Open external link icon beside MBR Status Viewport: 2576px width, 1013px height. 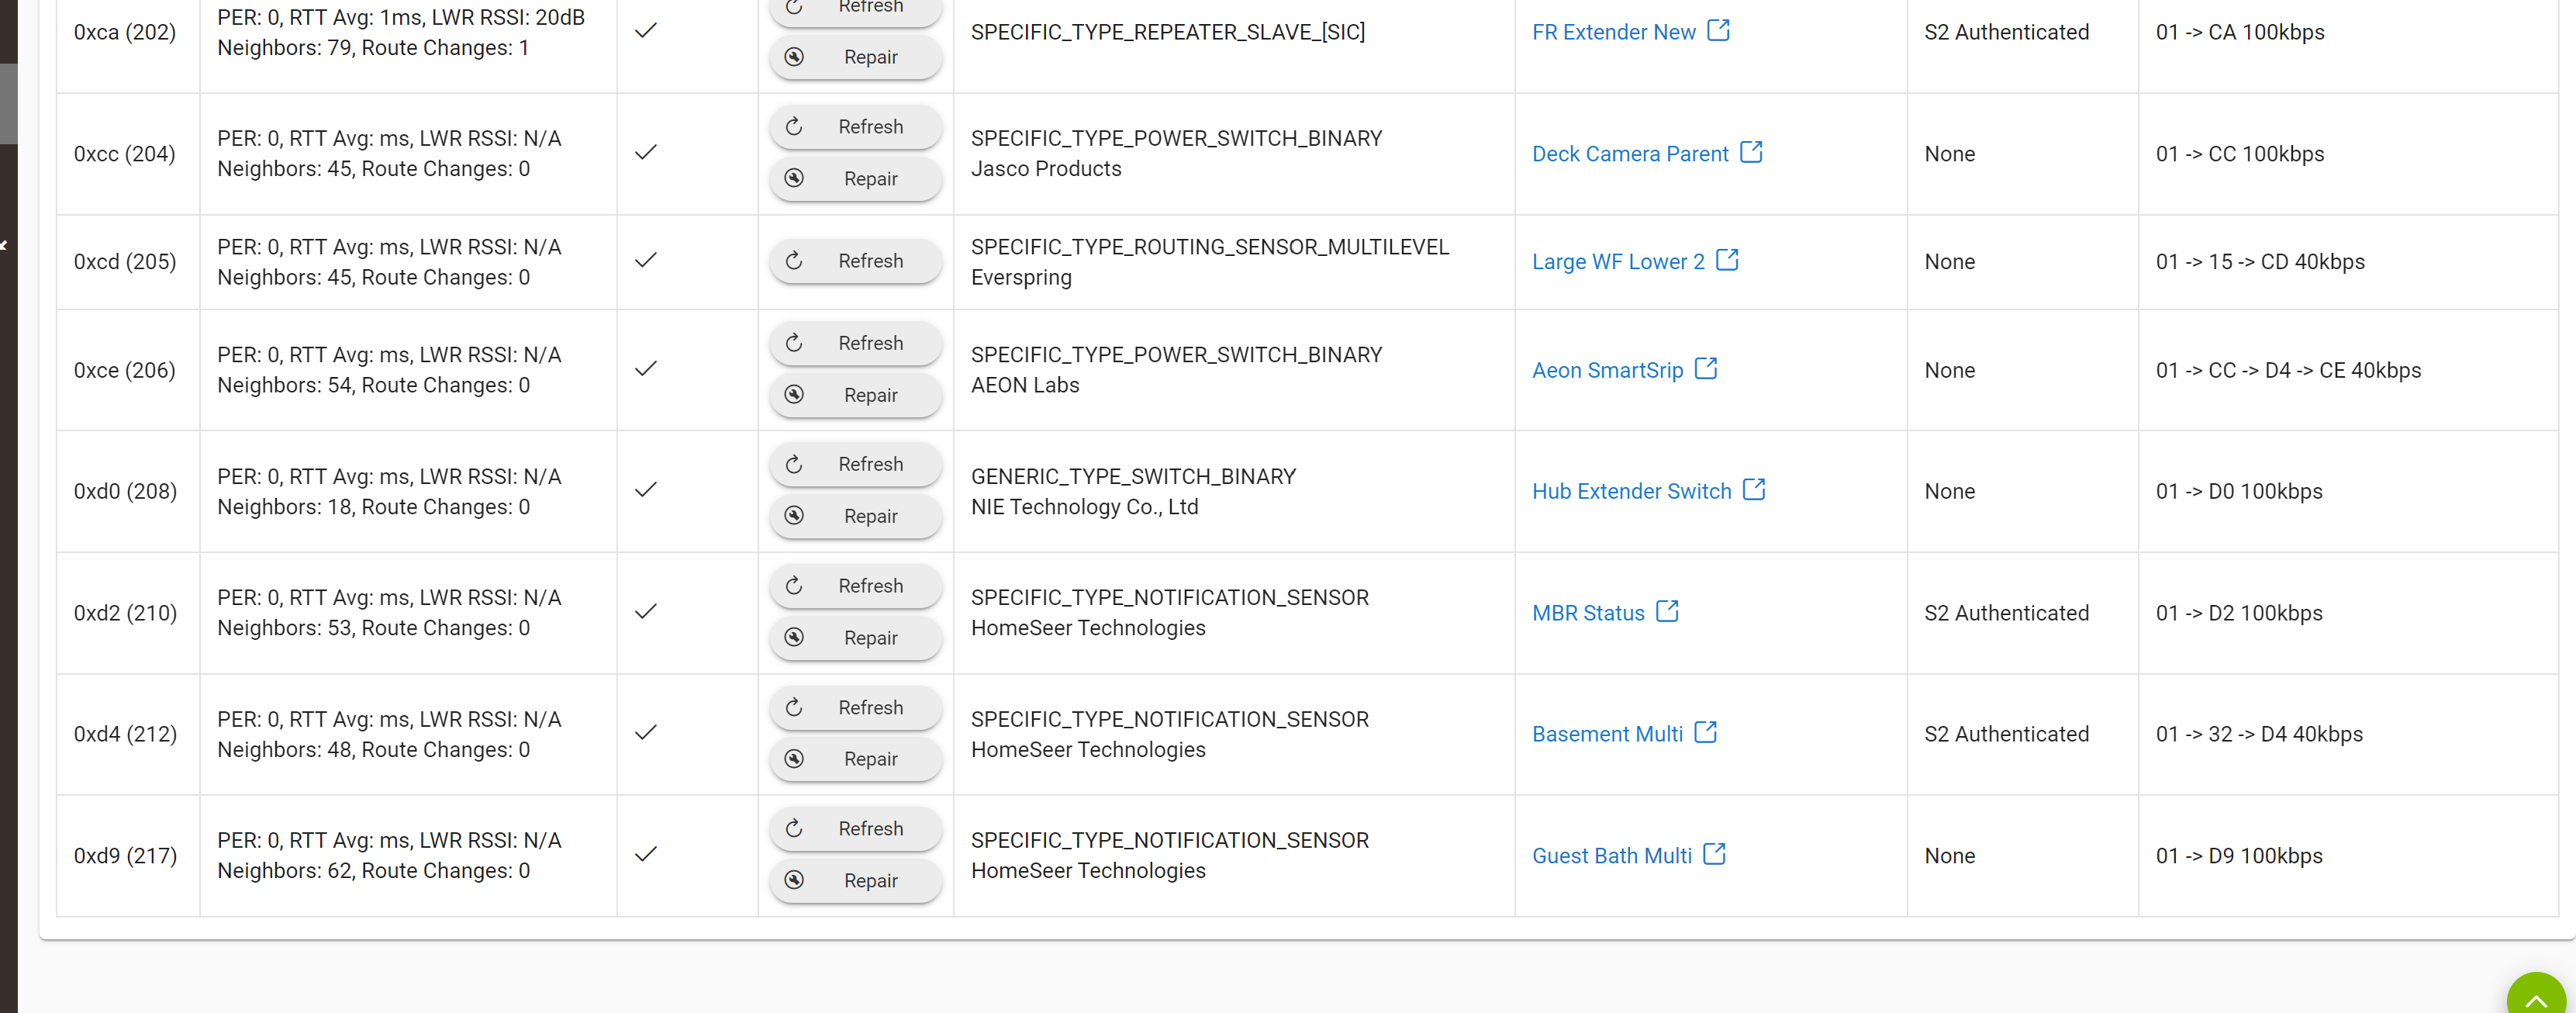[x=1667, y=611]
